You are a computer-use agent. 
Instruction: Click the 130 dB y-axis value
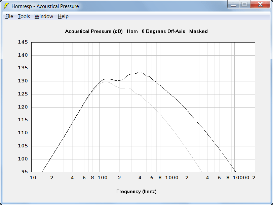23,81
